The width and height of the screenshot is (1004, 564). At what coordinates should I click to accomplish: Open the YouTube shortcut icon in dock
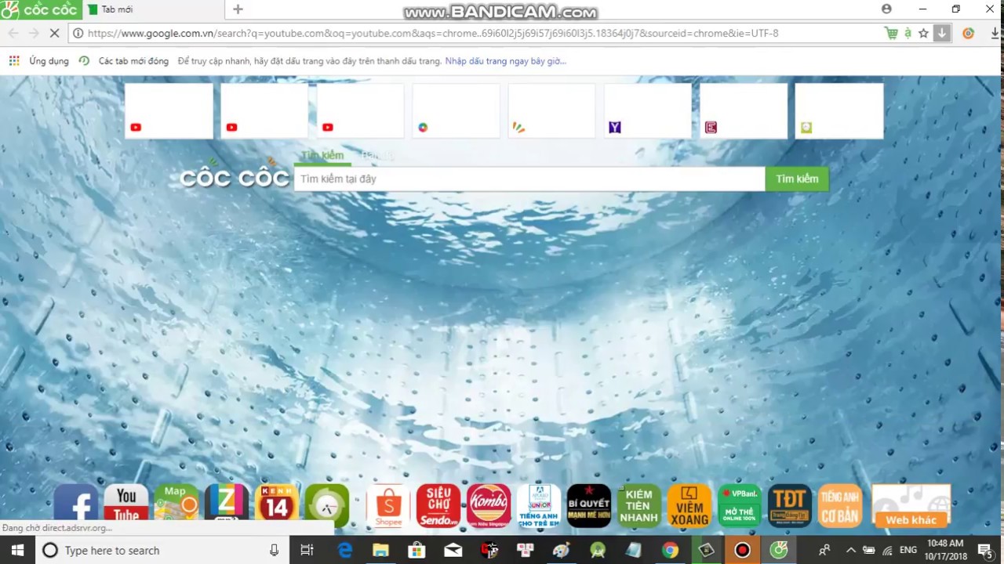(x=126, y=505)
